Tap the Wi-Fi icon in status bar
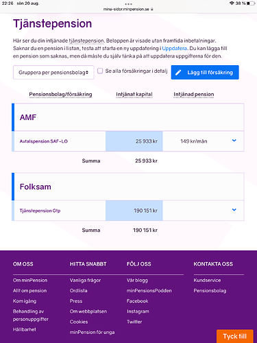The image size is (257, 343). 232,3
